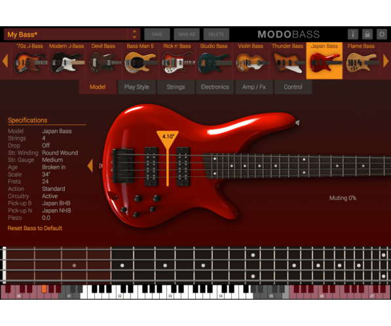Click the MODOBASS logo
This screenshot has height=326, width=391.
click(x=289, y=34)
